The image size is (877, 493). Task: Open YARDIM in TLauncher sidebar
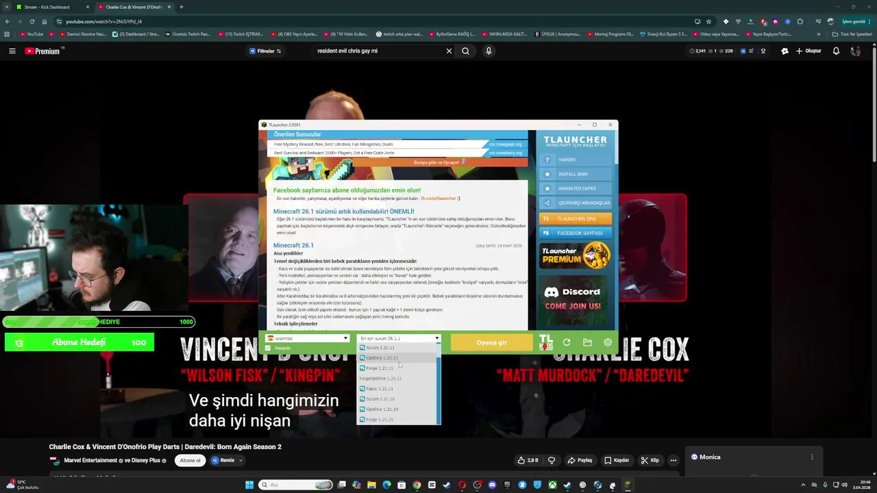click(576, 160)
